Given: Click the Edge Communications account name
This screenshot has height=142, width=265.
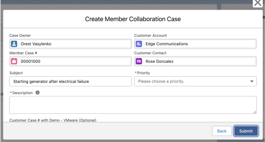Looking at the screenshot, I should pyautogui.click(x=166, y=44).
